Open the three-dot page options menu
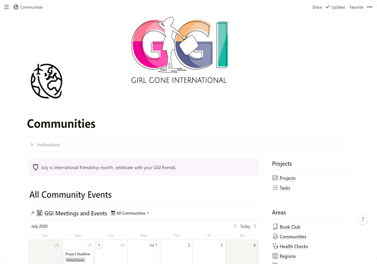The height and width of the screenshot is (264, 377). [370, 7]
